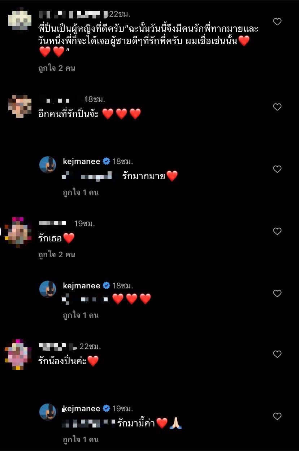The height and width of the screenshot is (451, 299).
Task: Like kejmanee's reply รักมากมาย
Action: (277, 169)
